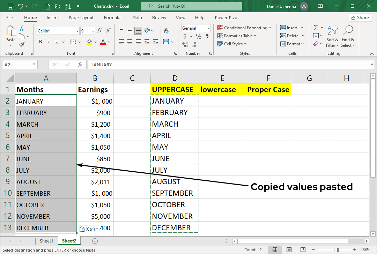Switch to the Sheet1 tab
This screenshot has height=254, width=377.
pos(47,240)
